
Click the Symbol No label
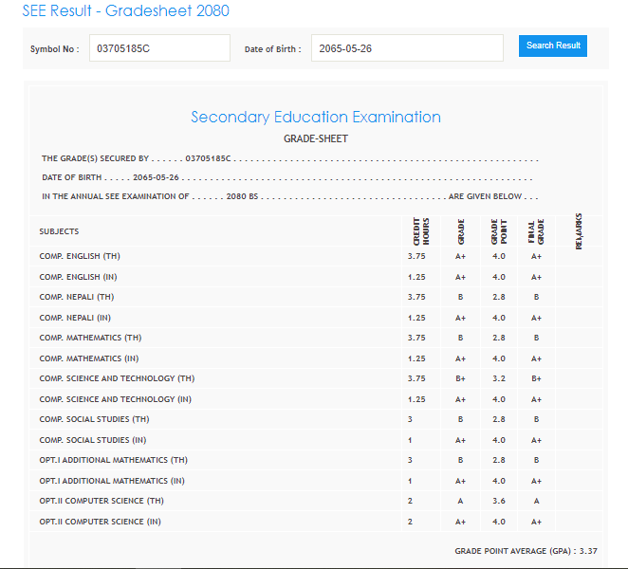[55, 49]
